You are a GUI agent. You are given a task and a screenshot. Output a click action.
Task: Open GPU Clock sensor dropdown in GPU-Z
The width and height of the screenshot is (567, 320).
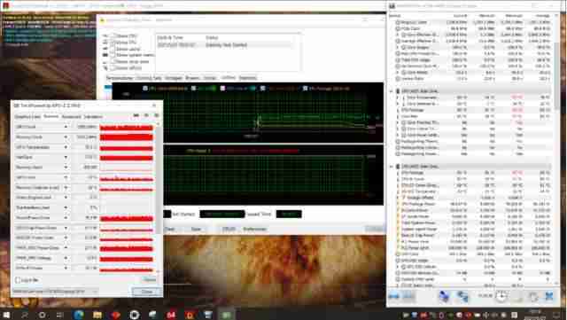(x=66, y=127)
